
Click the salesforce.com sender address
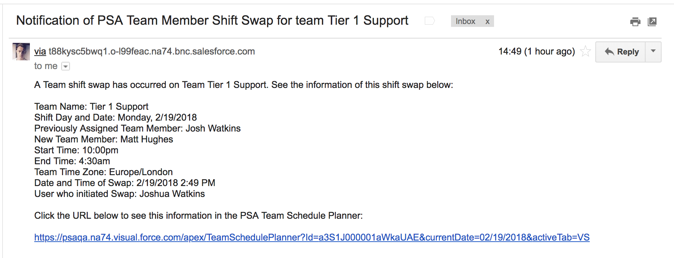tap(152, 52)
